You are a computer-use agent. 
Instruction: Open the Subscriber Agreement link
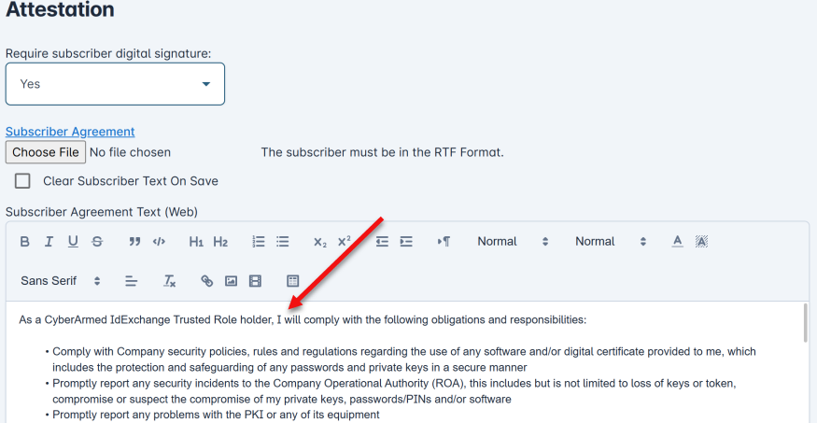(70, 132)
